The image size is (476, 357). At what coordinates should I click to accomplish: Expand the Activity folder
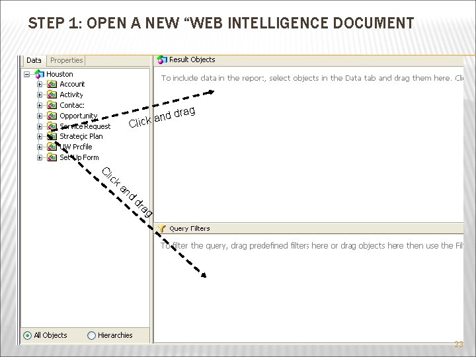pos(40,95)
